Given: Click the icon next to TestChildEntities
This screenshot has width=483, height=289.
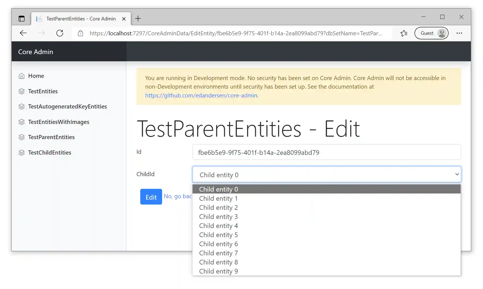Looking at the screenshot, I should click(22, 152).
